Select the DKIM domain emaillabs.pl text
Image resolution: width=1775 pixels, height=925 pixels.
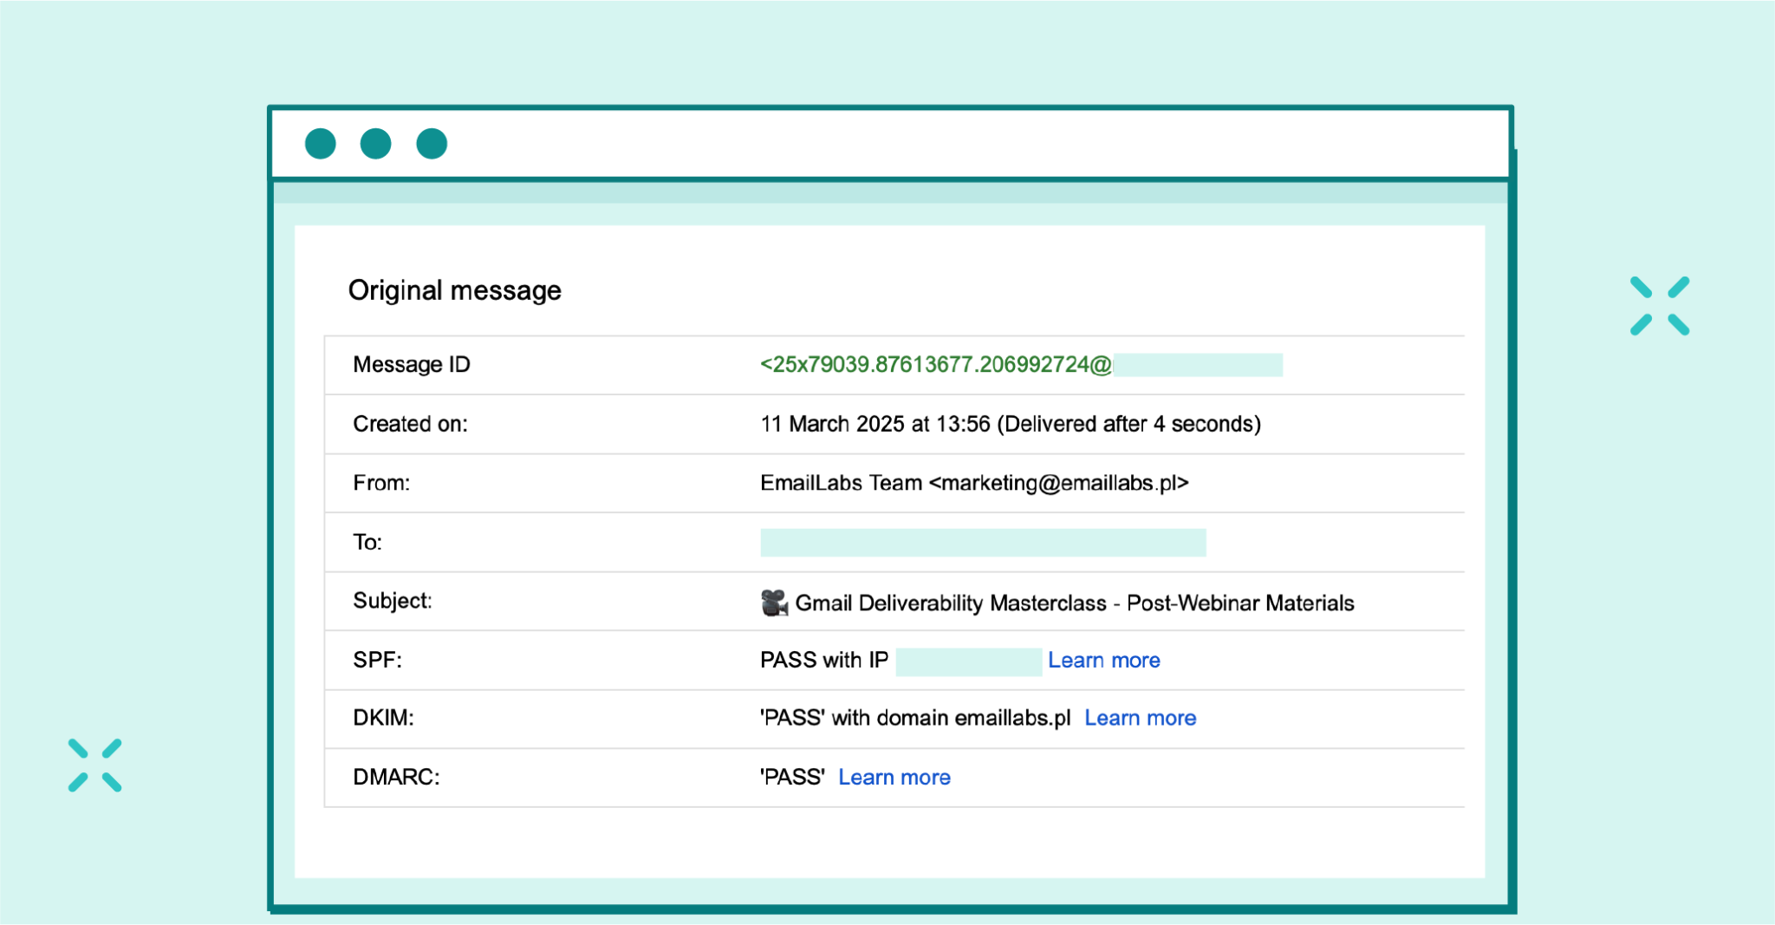[1012, 718]
